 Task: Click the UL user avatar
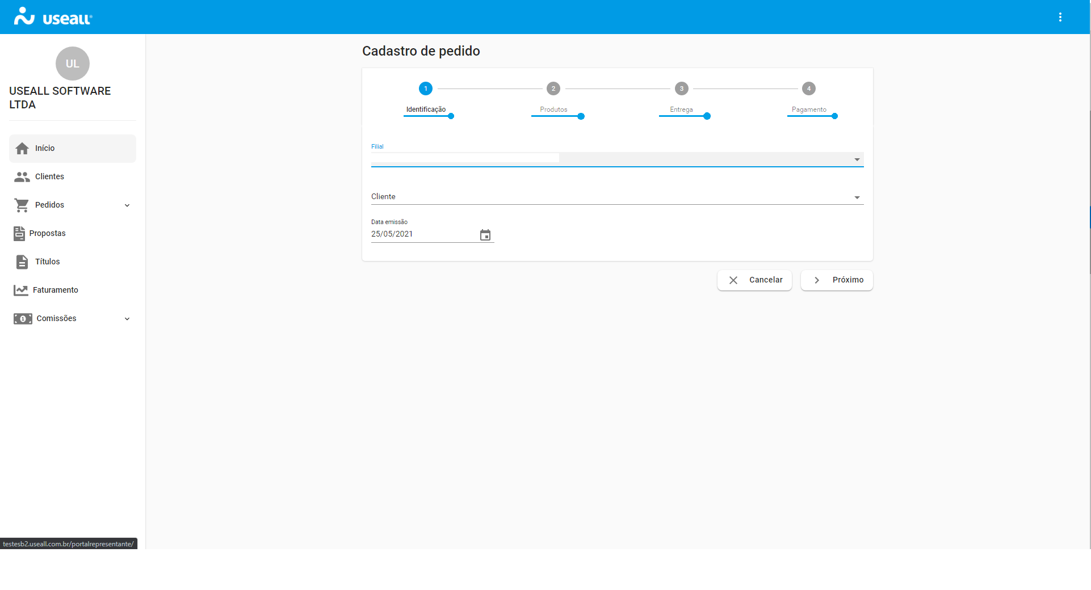[x=73, y=64]
